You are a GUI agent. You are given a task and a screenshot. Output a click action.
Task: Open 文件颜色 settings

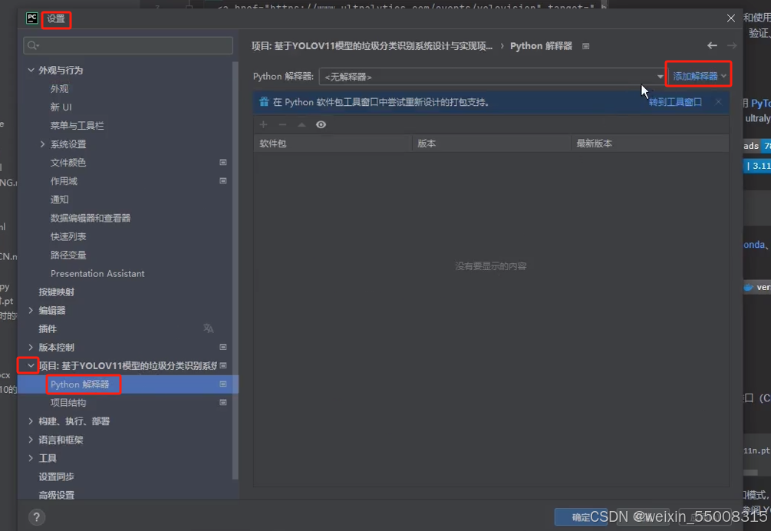(68, 162)
